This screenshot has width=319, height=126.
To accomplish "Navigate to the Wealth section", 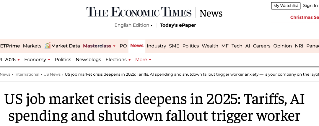I will 210,46.
